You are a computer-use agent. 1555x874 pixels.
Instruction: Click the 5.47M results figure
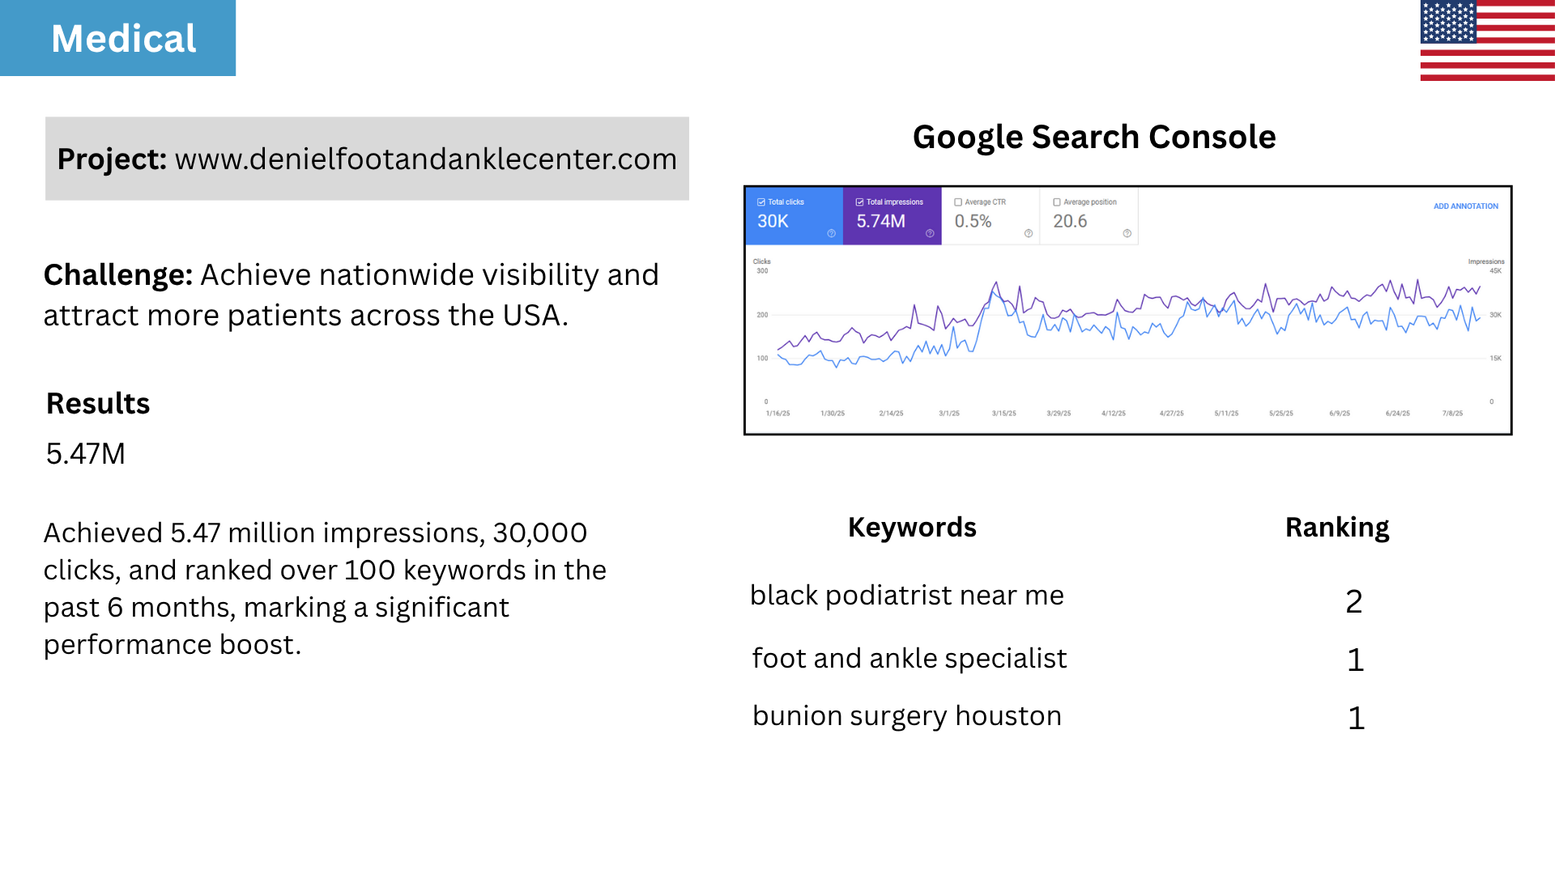pos(86,454)
